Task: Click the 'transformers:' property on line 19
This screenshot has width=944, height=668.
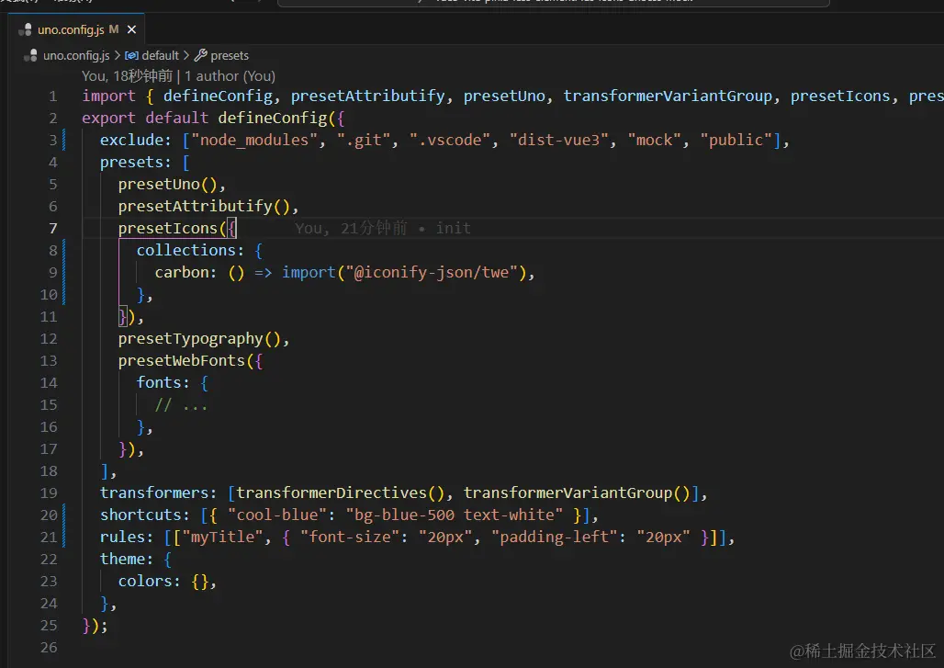Action: (158, 493)
